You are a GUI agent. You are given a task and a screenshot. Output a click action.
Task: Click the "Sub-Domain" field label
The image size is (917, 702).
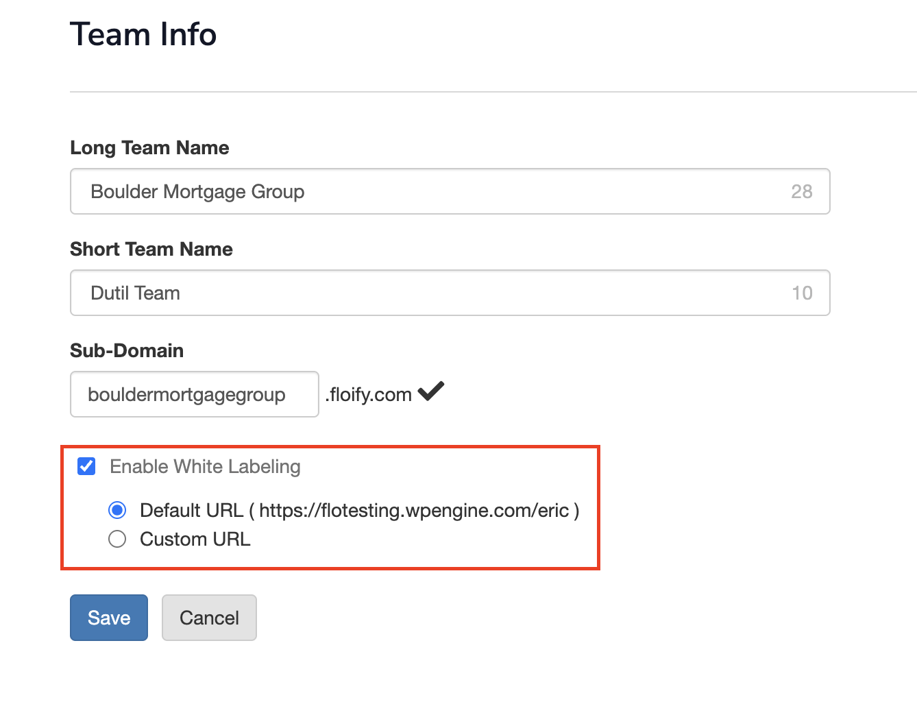coord(127,350)
